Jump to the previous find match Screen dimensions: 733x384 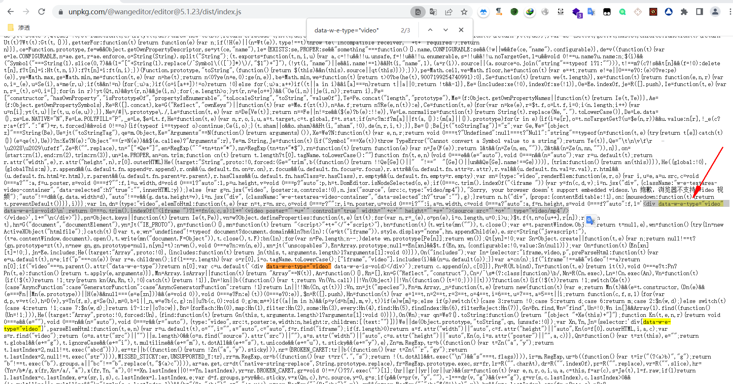pos(430,30)
